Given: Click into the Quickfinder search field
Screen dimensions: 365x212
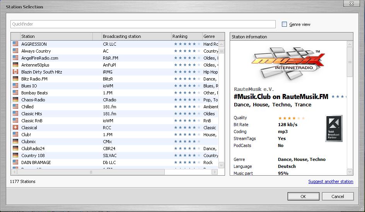Looking at the screenshot, I should click(x=143, y=24).
